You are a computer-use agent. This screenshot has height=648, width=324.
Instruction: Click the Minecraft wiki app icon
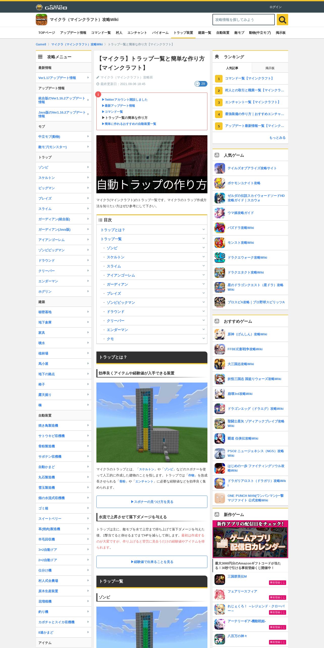tap(41, 20)
